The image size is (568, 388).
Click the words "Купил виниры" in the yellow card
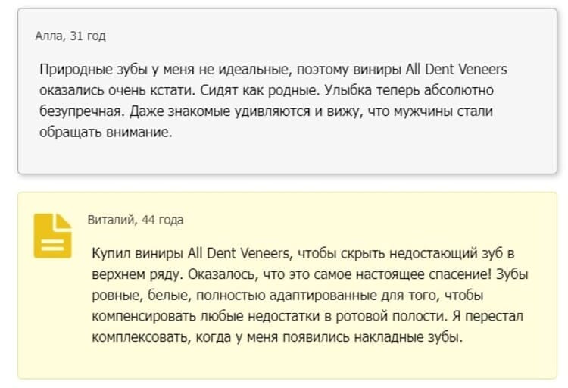coord(137,253)
